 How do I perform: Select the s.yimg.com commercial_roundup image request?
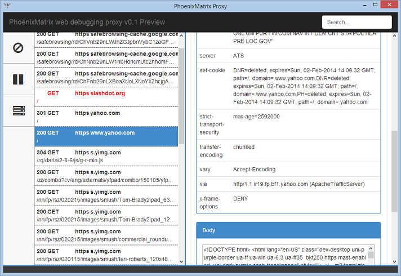pos(106,235)
